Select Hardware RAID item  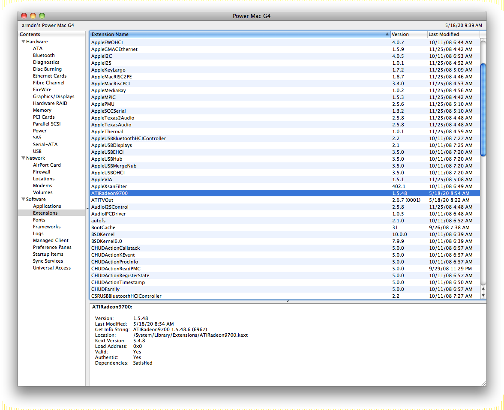(50, 104)
